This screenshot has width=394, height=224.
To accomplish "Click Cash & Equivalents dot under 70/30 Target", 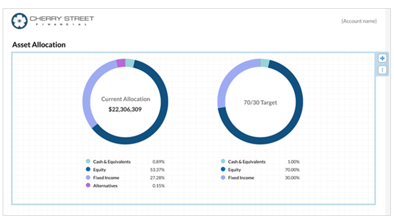I will (x=223, y=162).
